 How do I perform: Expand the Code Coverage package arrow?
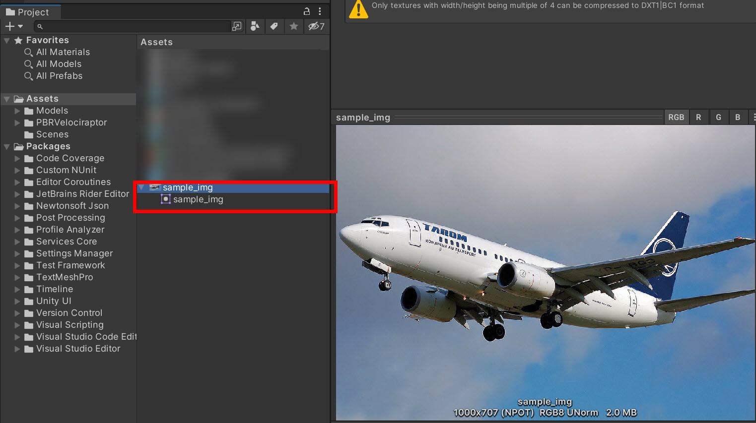click(17, 158)
